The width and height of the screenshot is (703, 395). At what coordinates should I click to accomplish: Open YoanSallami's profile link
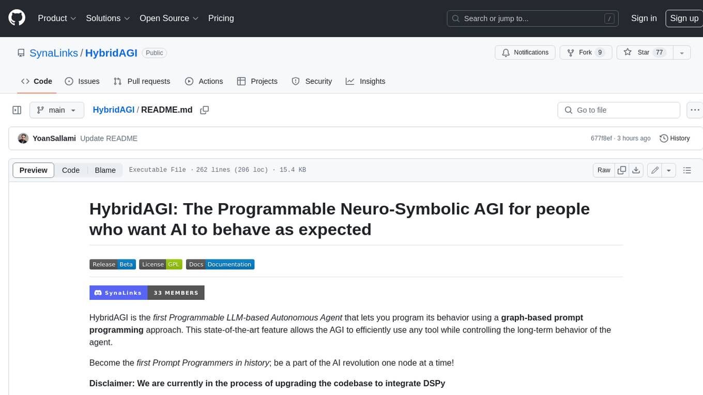pyautogui.click(x=54, y=139)
